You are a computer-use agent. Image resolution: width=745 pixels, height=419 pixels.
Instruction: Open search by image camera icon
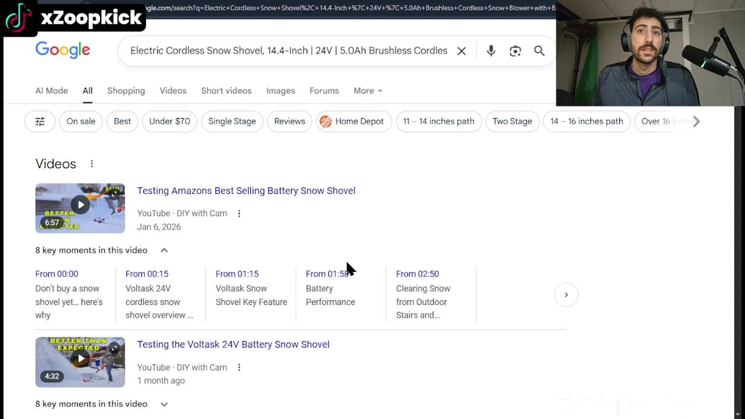pyautogui.click(x=515, y=51)
